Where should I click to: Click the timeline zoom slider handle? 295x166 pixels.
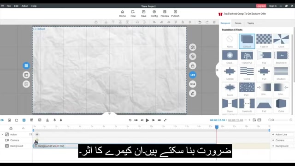point(272,120)
